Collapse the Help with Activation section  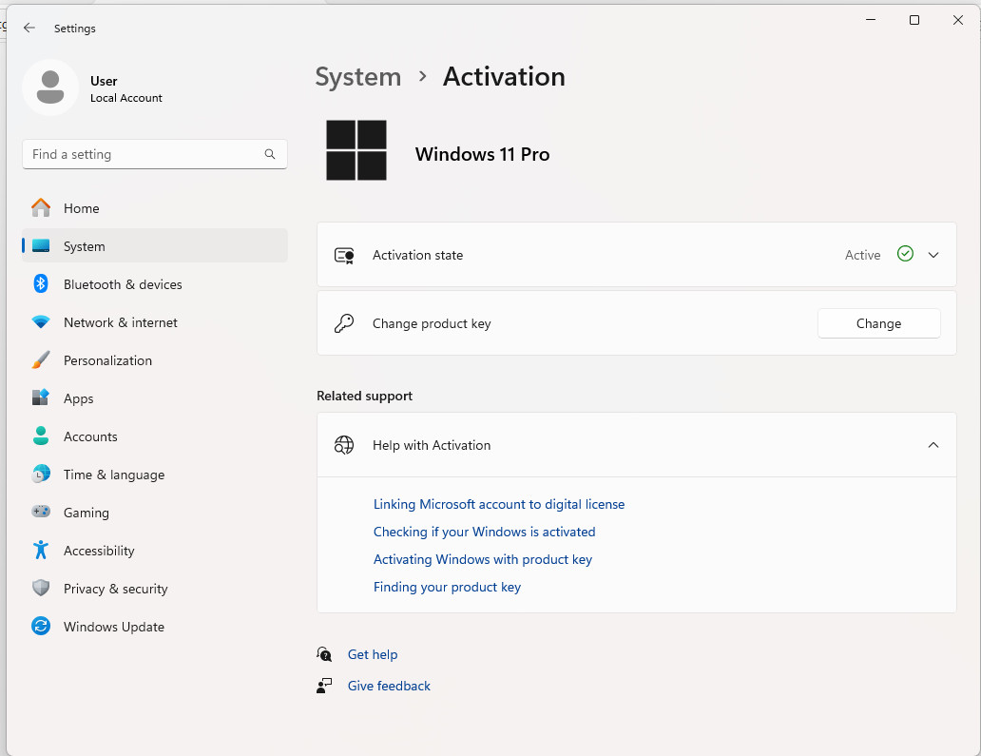click(933, 445)
